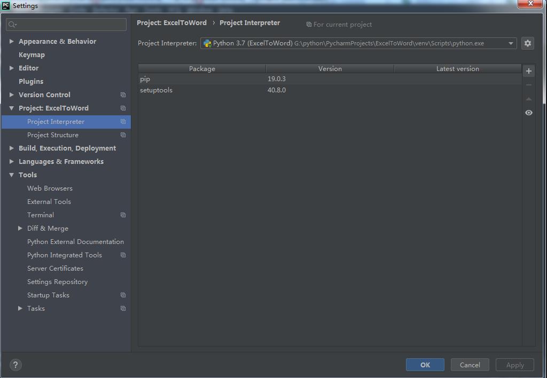Select the setuptools package row
This screenshot has height=378, width=547.
click(x=330, y=90)
